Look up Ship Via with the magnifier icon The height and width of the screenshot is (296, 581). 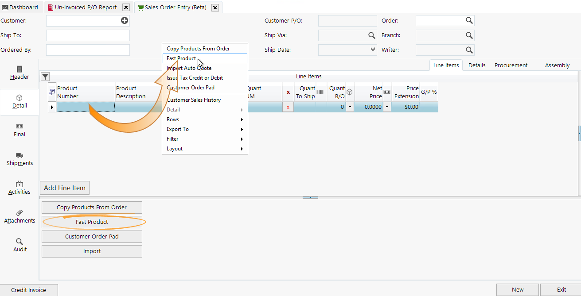pos(371,35)
